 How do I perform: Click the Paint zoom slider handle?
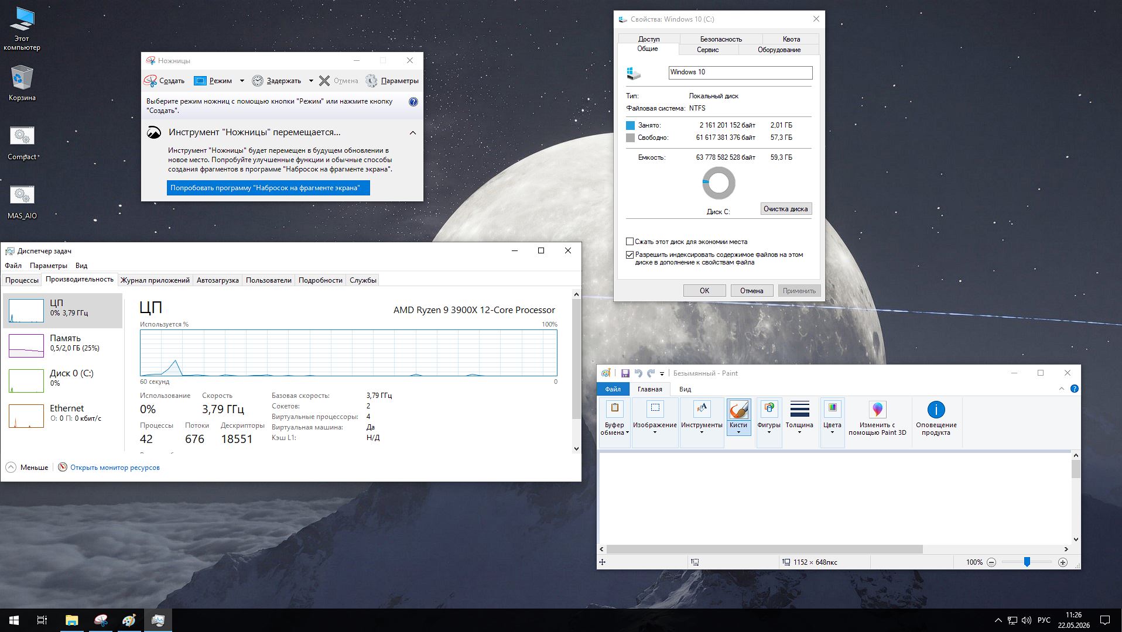(x=1027, y=562)
